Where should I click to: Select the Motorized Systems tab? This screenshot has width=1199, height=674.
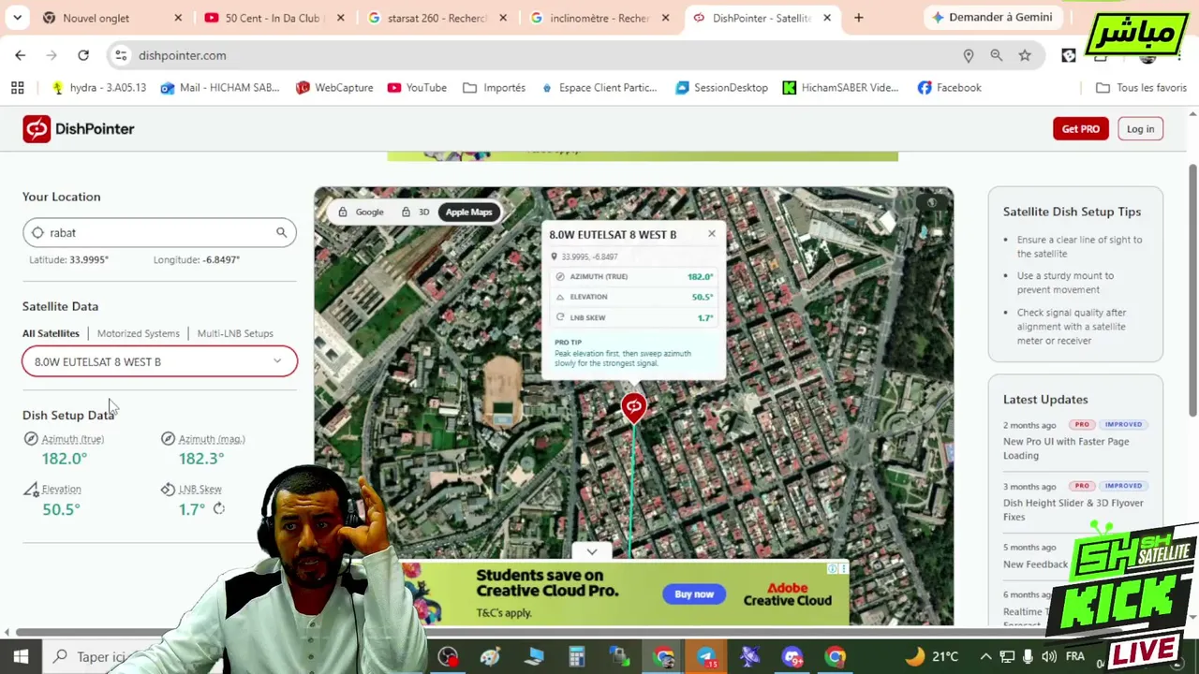(x=138, y=333)
